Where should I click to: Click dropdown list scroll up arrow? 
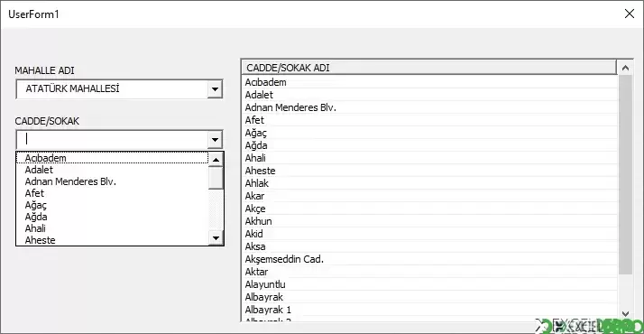tap(216, 160)
